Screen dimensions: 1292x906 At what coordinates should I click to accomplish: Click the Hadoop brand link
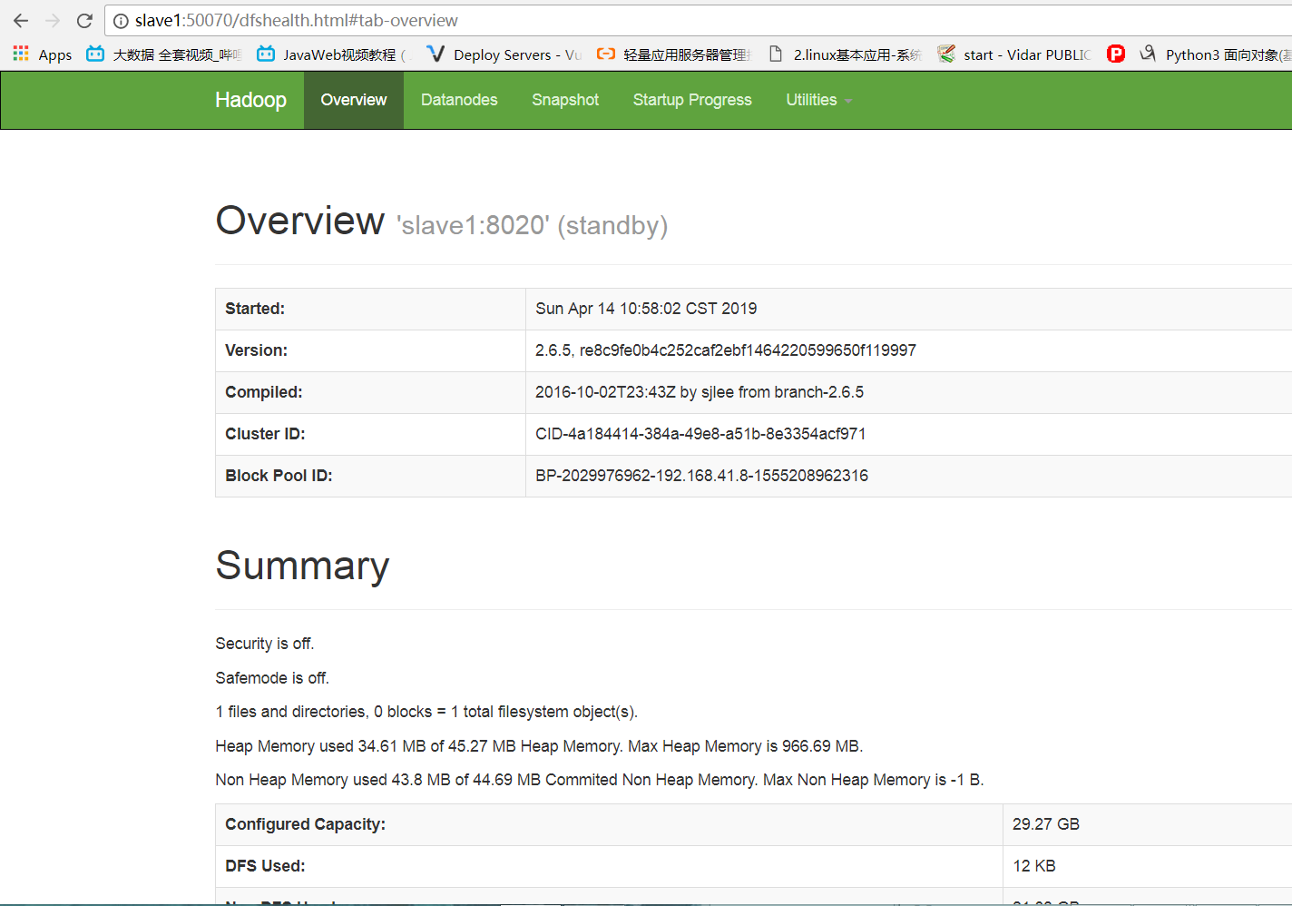click(250, 100)
